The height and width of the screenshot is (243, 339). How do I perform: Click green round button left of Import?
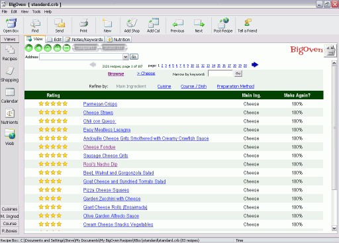tap(66, 48)
